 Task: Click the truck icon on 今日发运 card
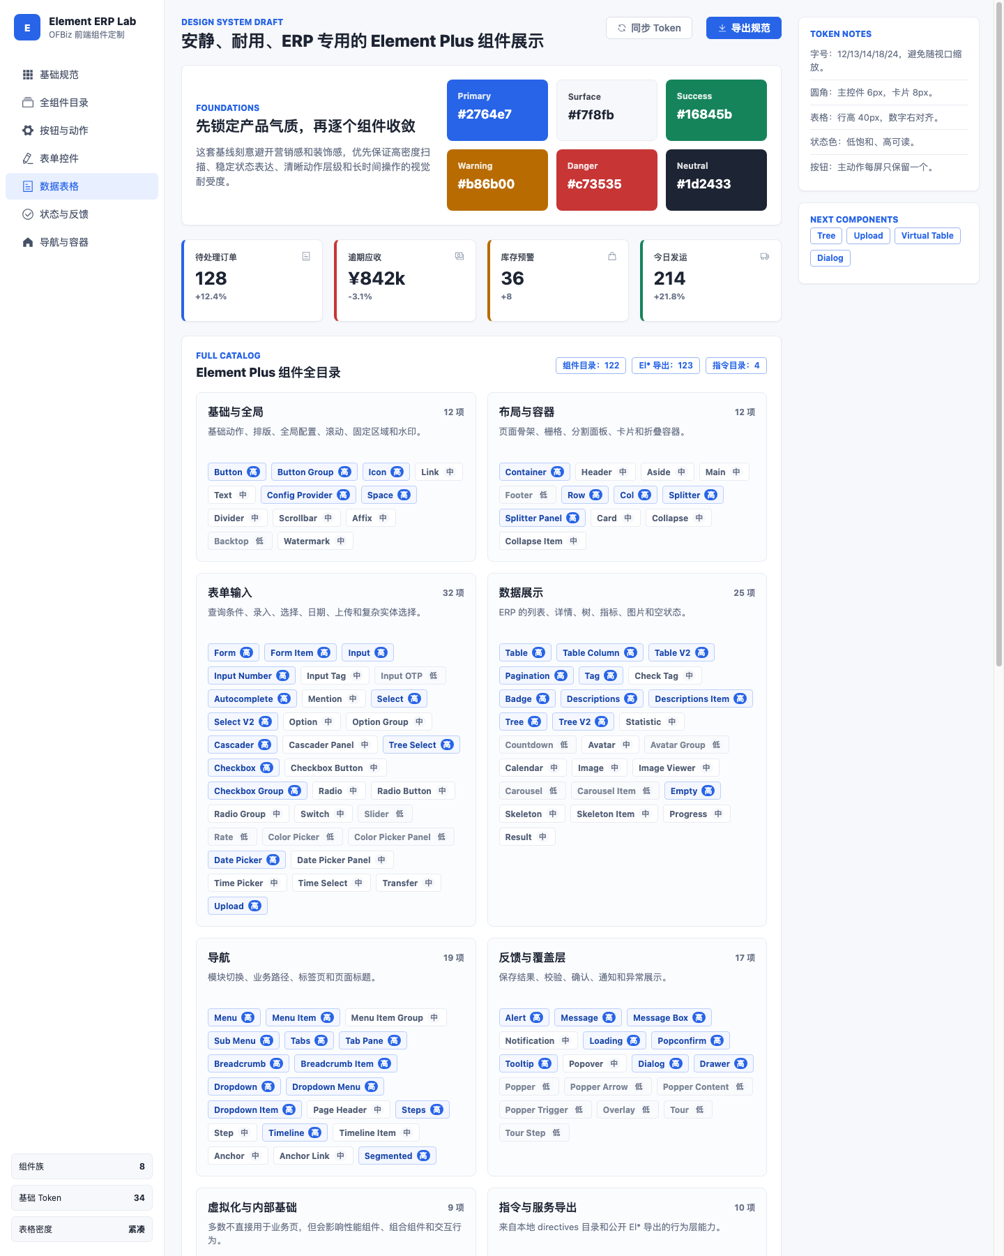tap(765, 256)
